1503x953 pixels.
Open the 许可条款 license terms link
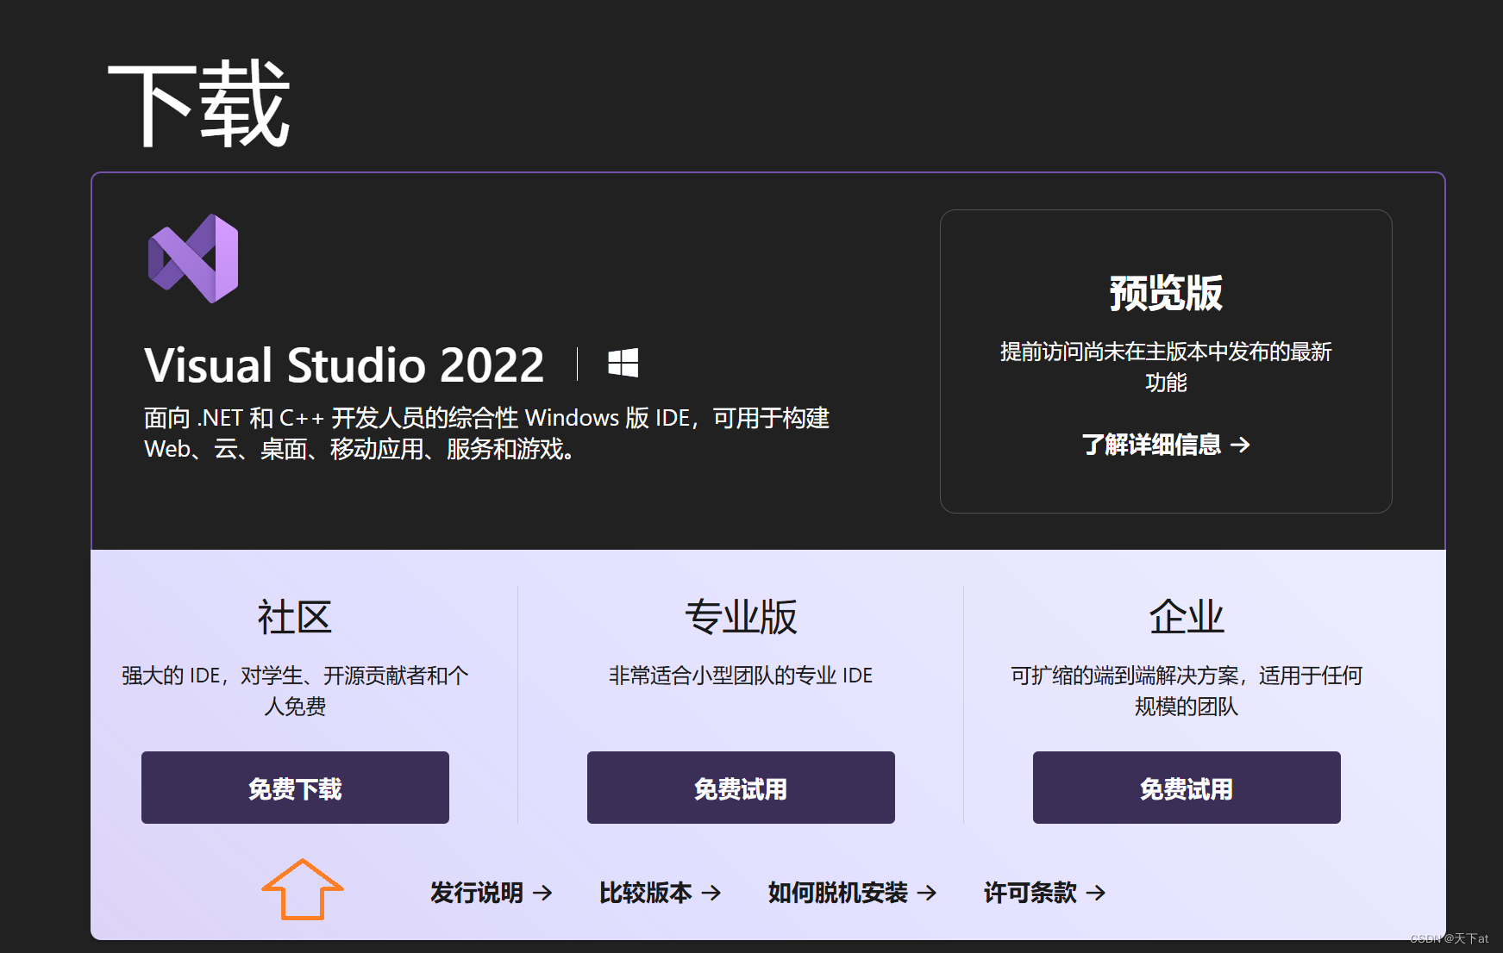click(x=1030, y=894)
